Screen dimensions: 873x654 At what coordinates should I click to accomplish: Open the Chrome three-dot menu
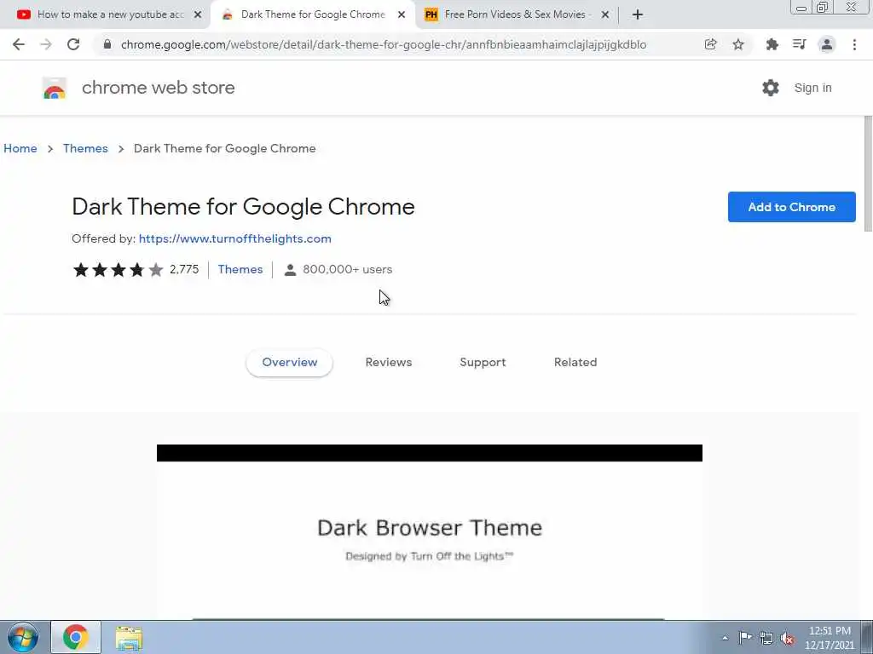[x=854, y=44]
